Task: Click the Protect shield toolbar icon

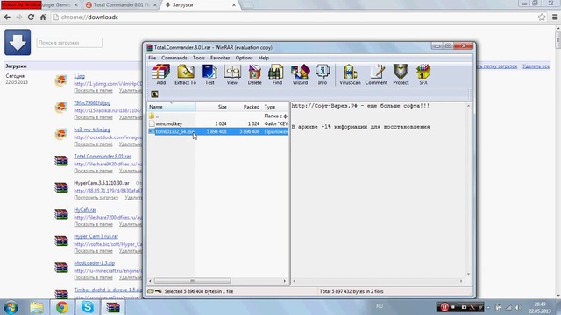Action: point(401,74)
